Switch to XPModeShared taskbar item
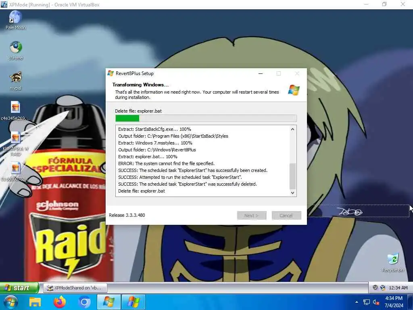The image size is (413, 310). tap(75, 288)
